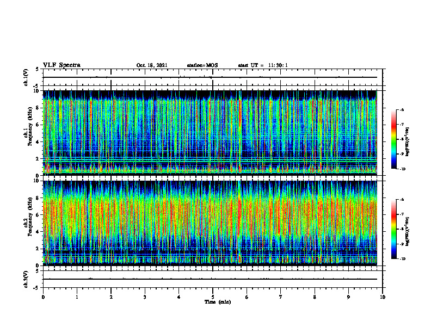
Task: Click the "-6" label on ch.1 colorbar
Action: [402, 109]
